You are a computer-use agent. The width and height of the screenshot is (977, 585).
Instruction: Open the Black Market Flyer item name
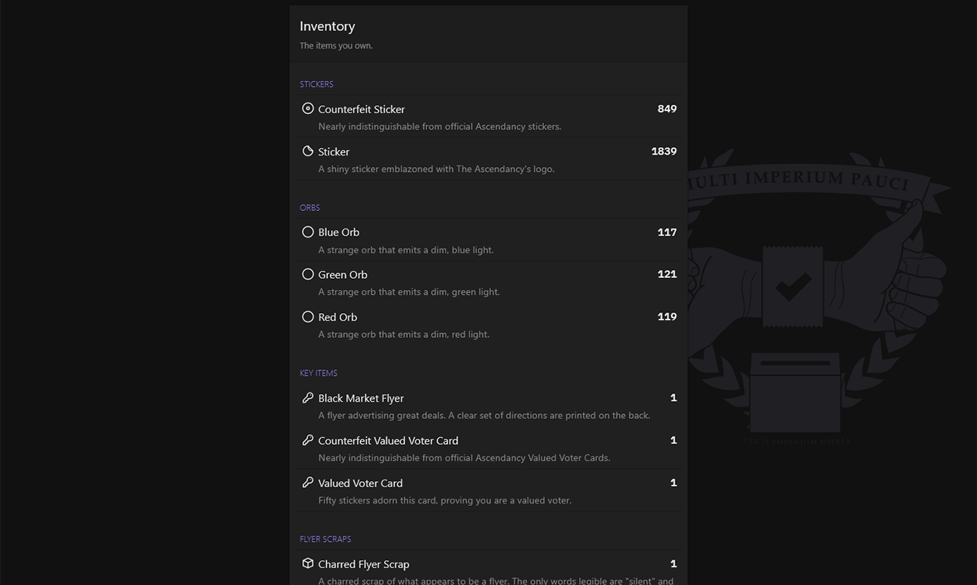coord(361,398)
